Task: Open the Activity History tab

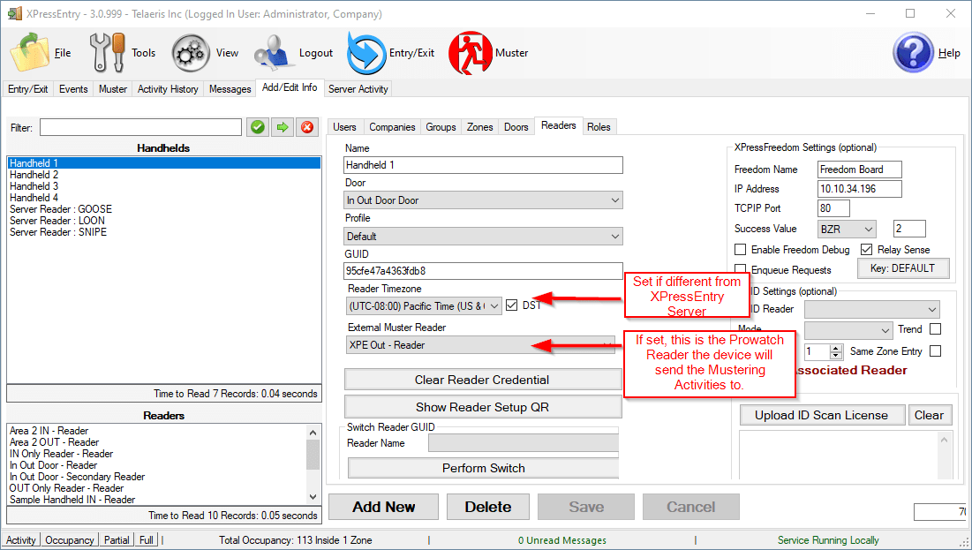Action: pyautogui.click(x=168, y=89)
